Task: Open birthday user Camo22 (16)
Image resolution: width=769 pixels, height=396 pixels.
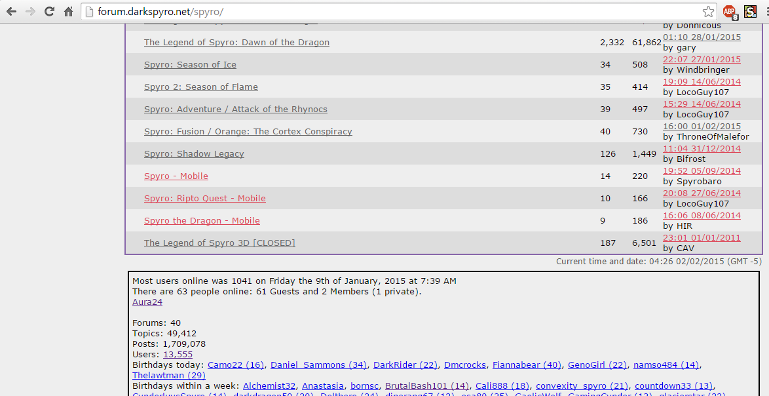Action: 235,365
